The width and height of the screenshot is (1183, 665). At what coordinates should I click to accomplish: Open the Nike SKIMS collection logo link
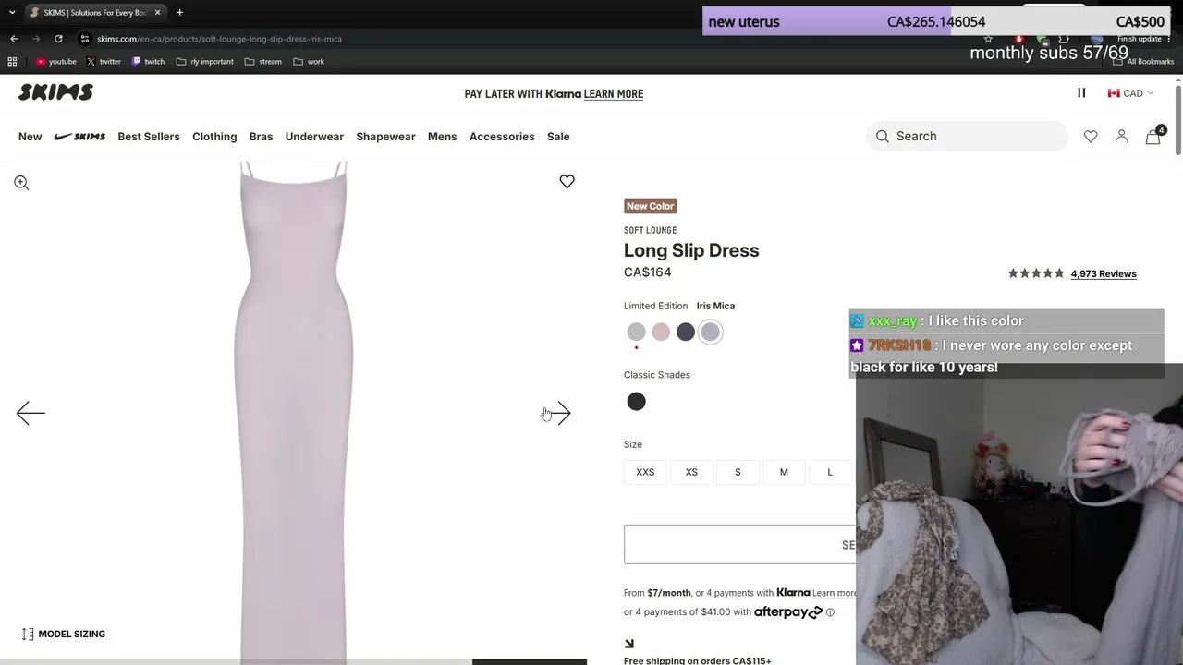[x=79, y=137]
